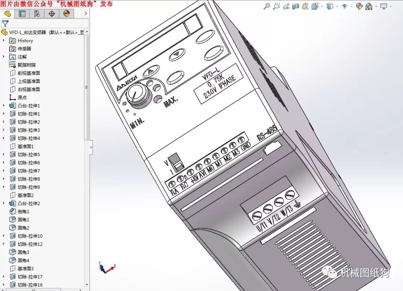The width and height of the screenshot is (403, 291).
Task: Select the 圆角1 fillet feature
Action: tap(19, 220)
